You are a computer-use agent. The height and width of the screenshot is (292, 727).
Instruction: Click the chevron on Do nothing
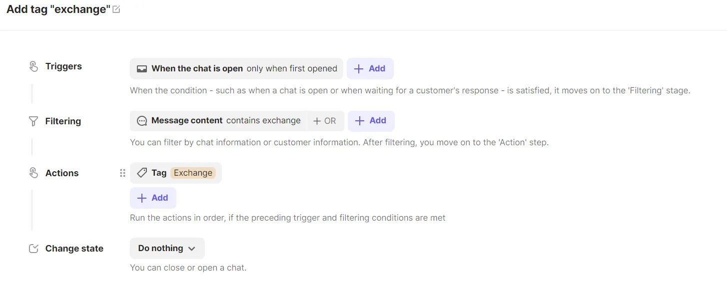click(x=192, y=249)
